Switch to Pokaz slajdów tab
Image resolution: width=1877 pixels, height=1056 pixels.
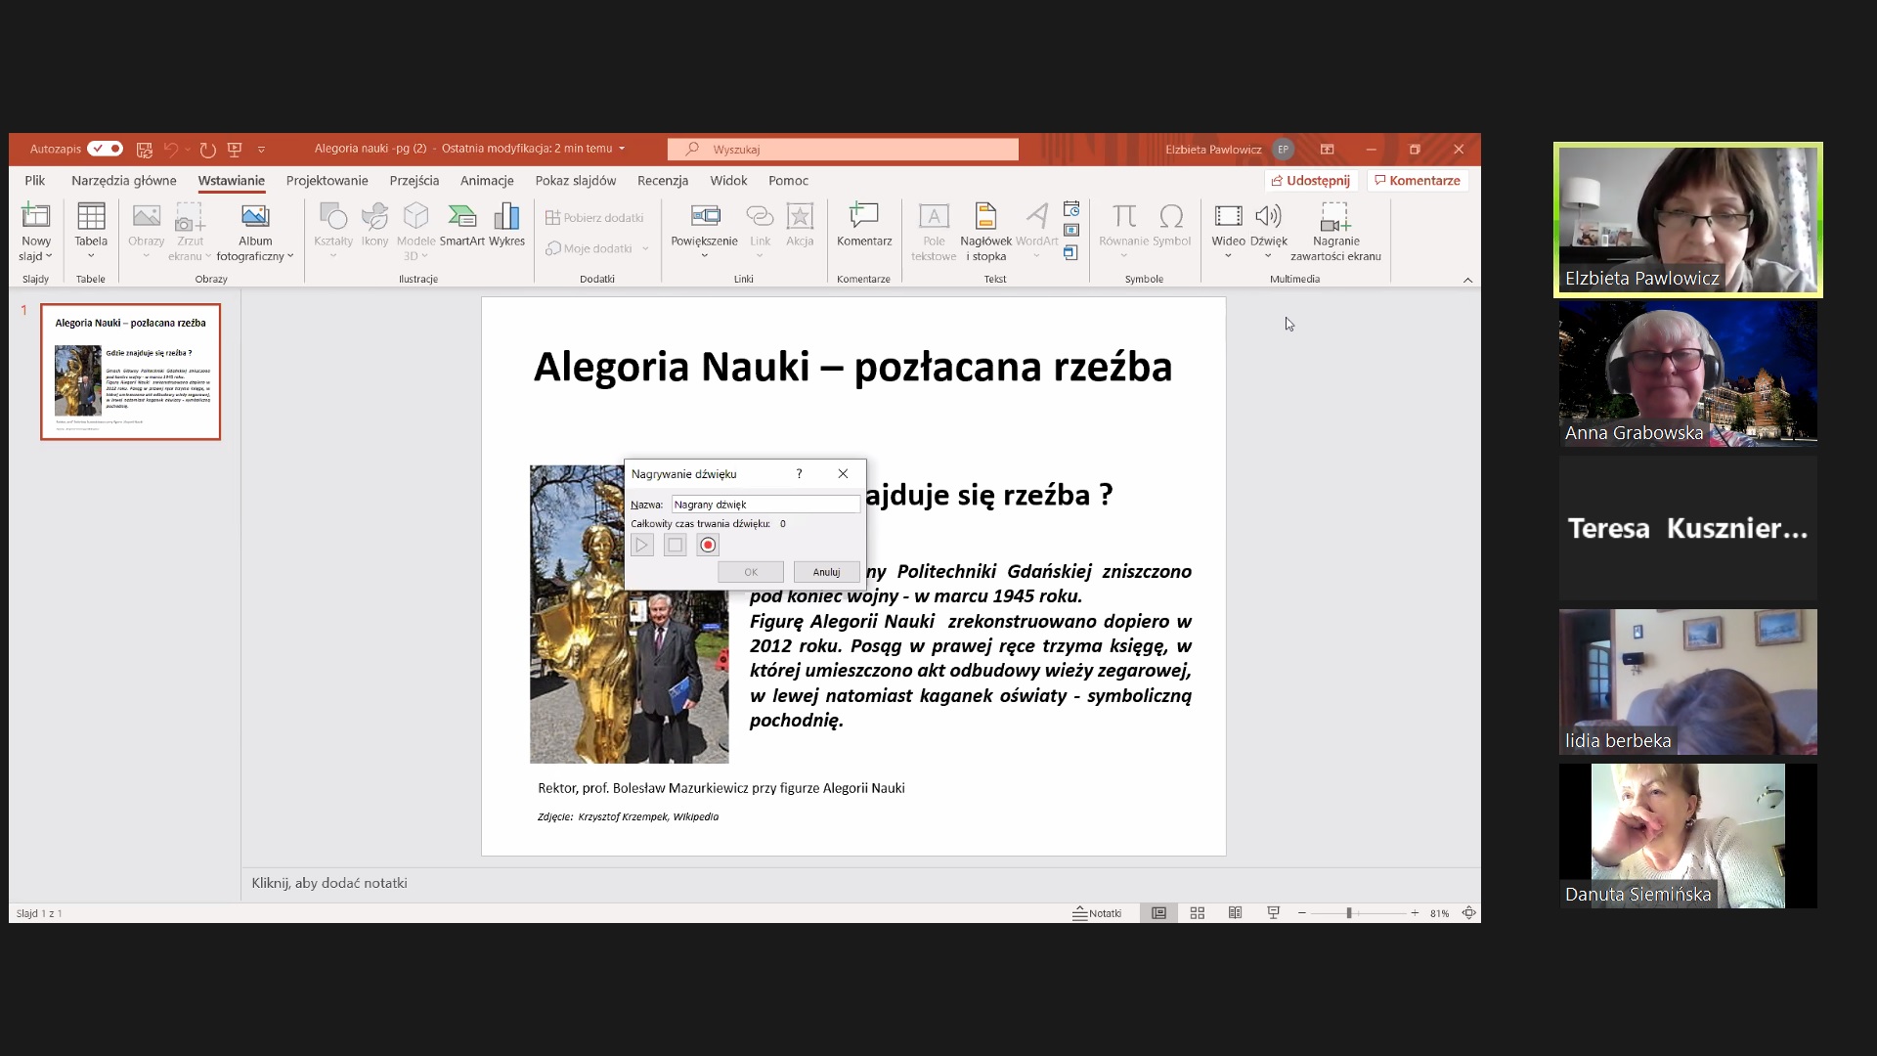575,181
